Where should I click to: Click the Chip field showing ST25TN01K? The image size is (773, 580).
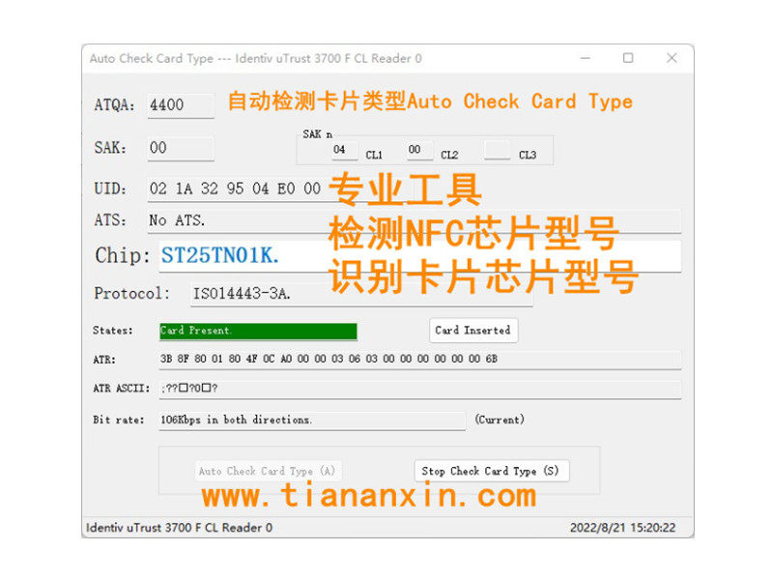pos(420,256)
